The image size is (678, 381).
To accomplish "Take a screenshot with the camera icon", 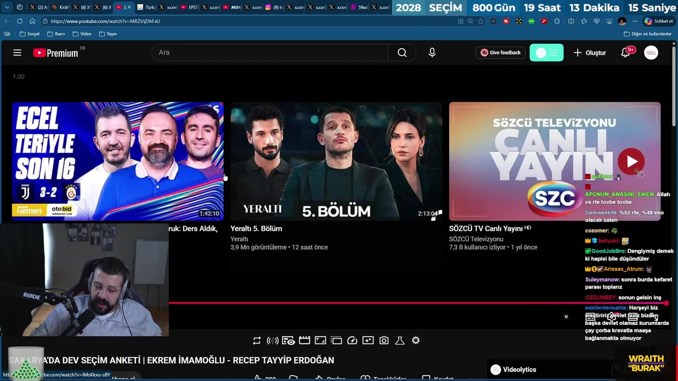I will pos(384,340).
